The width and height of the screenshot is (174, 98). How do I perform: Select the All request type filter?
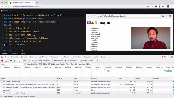(x=41, y=64)
